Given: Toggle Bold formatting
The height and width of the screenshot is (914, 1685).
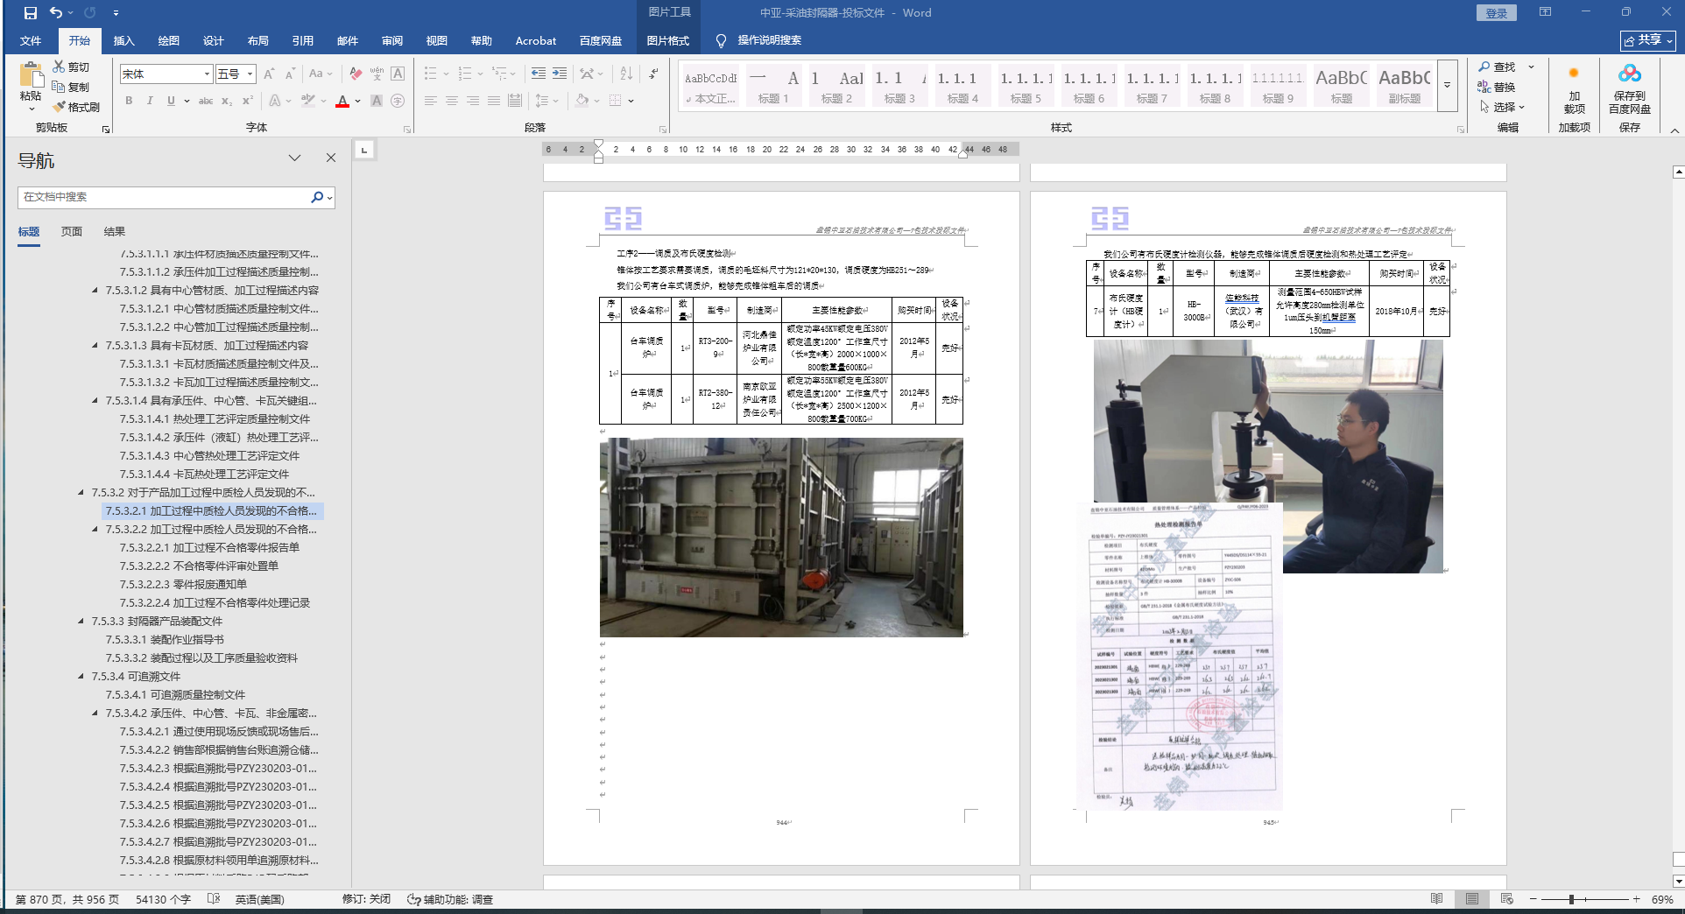Looking at the screenshot, I should (x=129, y=101).
